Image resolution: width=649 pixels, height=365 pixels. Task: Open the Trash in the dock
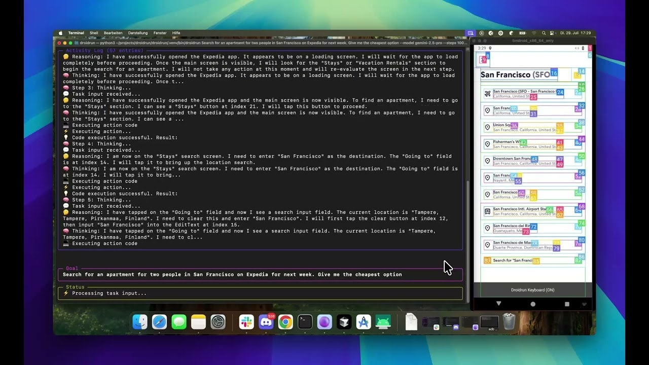[x=509, y=322]
